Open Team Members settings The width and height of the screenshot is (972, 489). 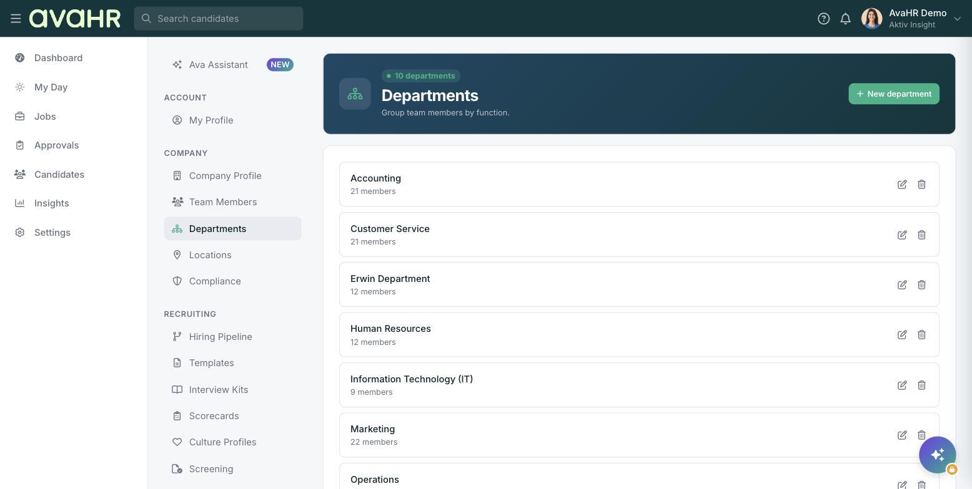pyautogui.click(x=232, y=202)
